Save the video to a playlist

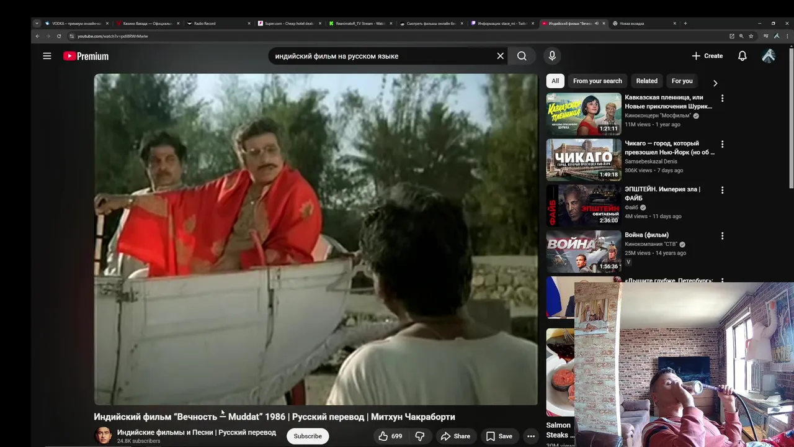pos(499,436)
